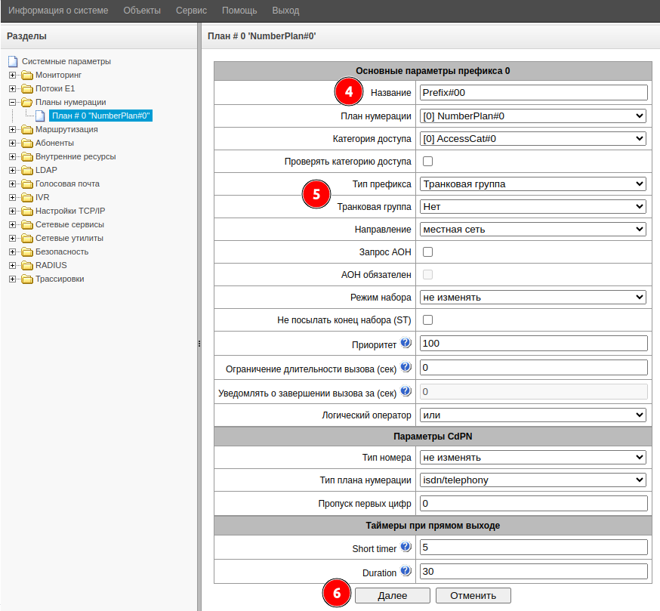The width and height of the screenshot is (660, 611).
Task: Click the Системные параметры document icon
Action: pyautogui.click(x=13, y=61)
